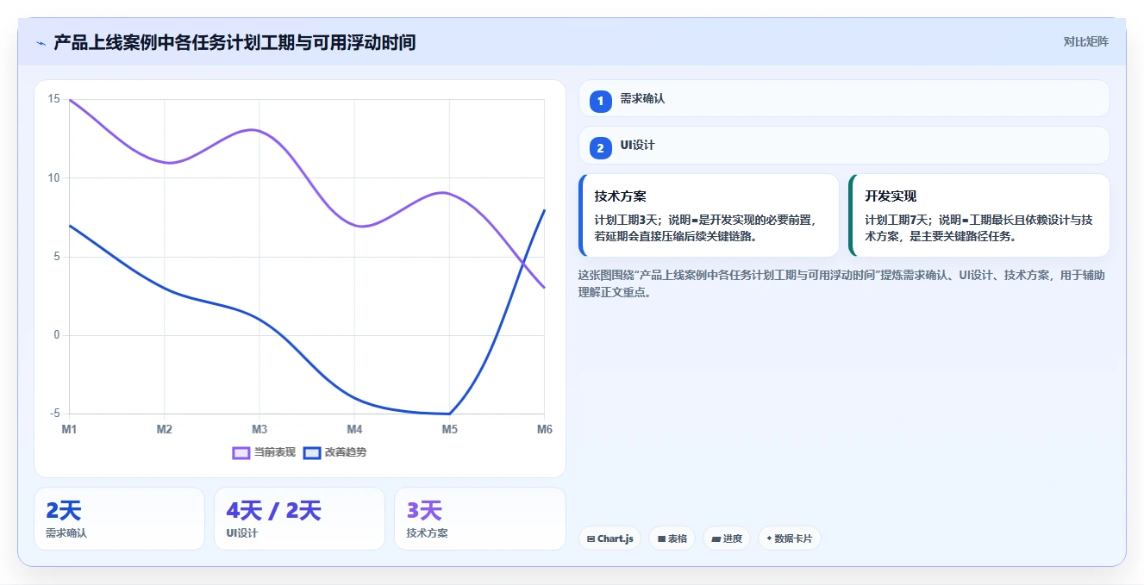This screenshot has width=1144, height=585.
Task: Click the 数据卡片 tag chip
Action: coord(789,538)
